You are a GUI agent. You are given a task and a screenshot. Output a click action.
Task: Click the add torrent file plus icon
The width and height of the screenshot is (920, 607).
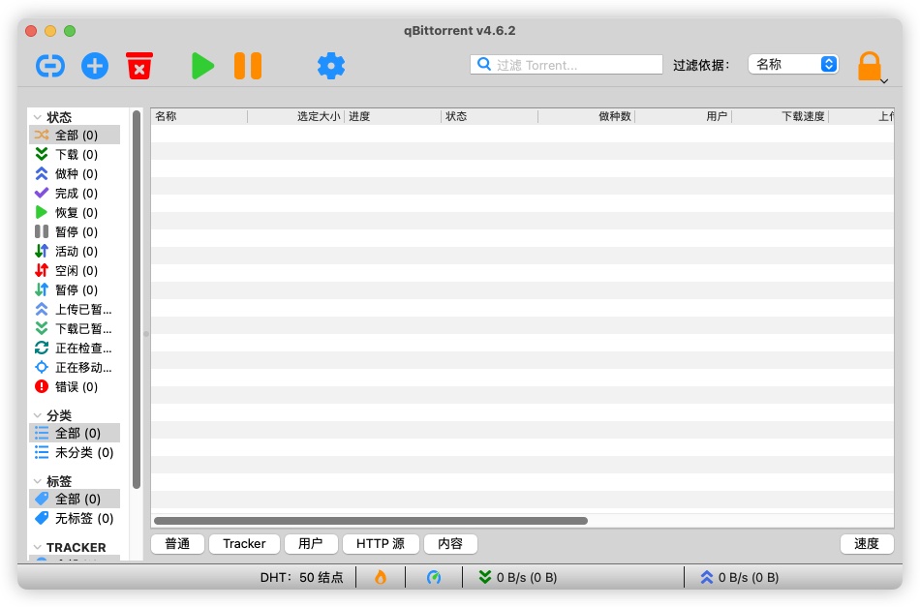(x=95, y=66)
